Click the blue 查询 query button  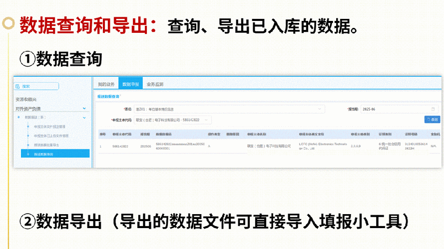pyautogui.click(x=432, y=120)
